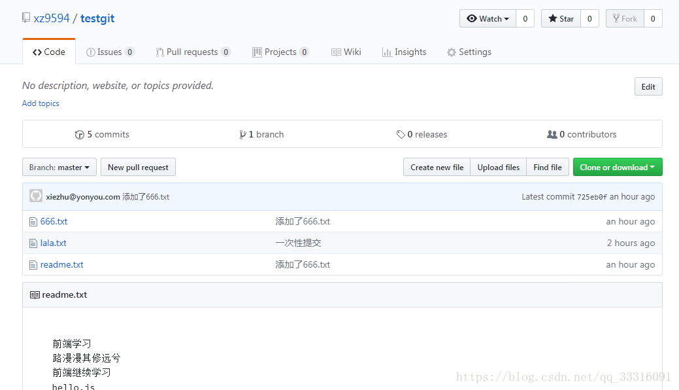Switch to the Issues tab

[x=110, y=52]
